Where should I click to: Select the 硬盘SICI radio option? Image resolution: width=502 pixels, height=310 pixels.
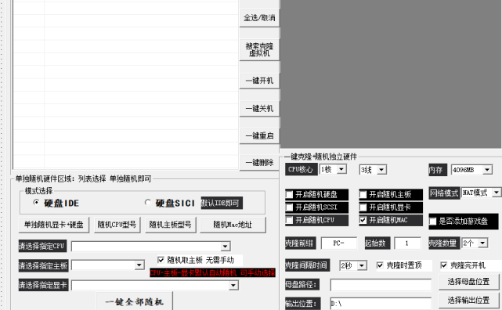click(x=147, y=203)
